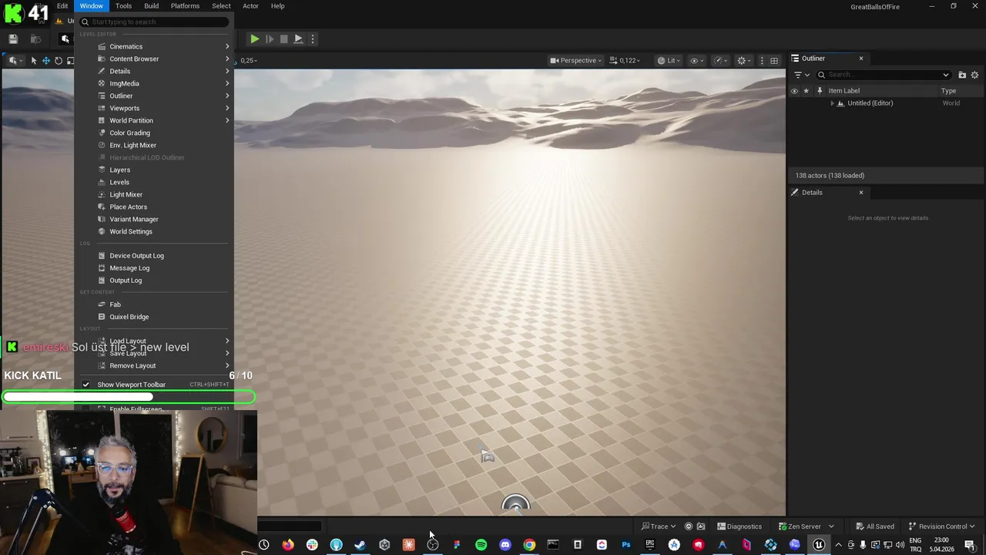Open the Build menu
Image resolution: width=986 pixels, height=555 pixels.
pos(151,6)
